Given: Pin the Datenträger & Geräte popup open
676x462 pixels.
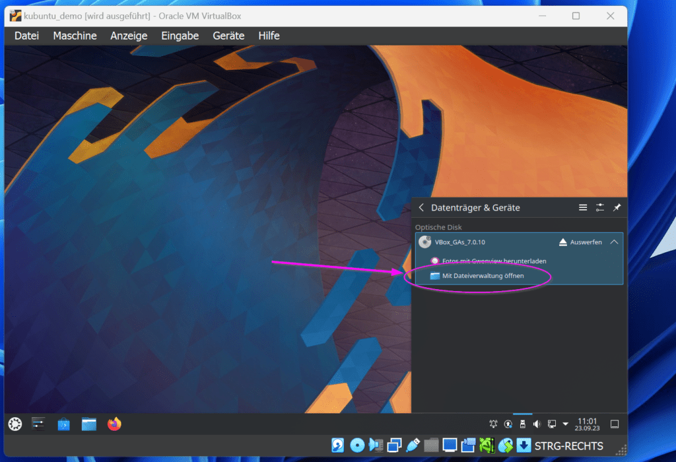Looking at the screenshot, I should (x=617, y=208).
